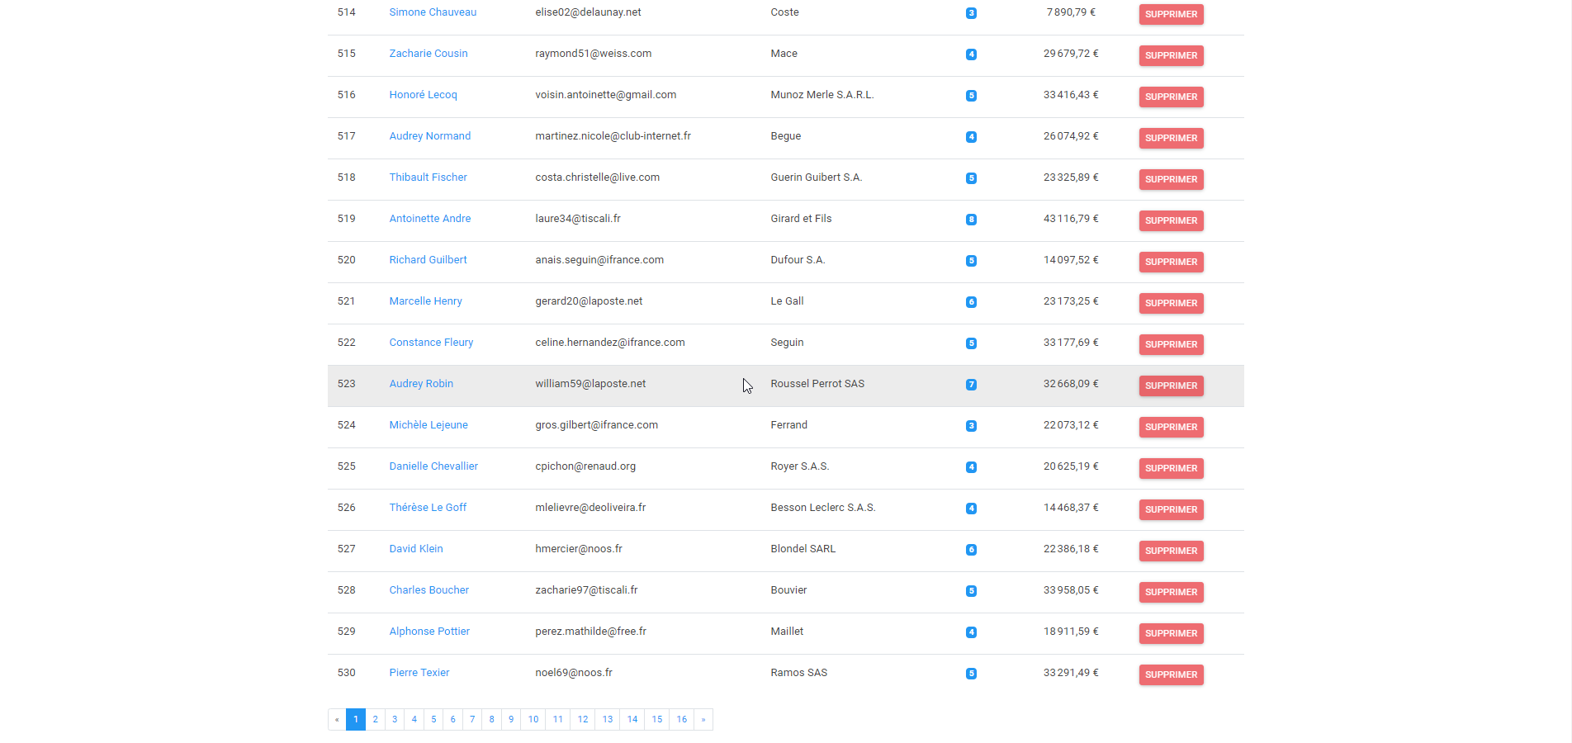
Task: Delete Audrey Normand with Supprimer button
Action: click(x=1171, y=138)
